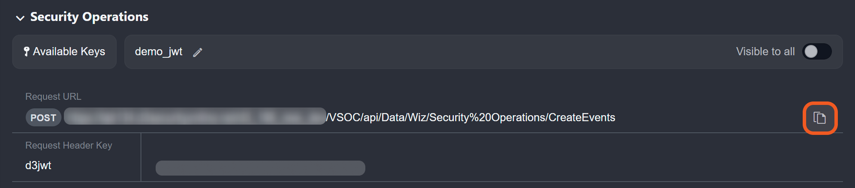This screenshot has width=855, height=188.
Task: Click the Request URL label
Action: pos(53,97)
